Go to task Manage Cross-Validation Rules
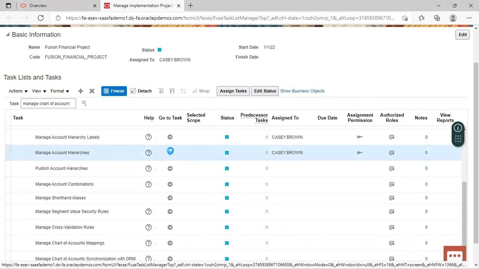 [170, 227]
